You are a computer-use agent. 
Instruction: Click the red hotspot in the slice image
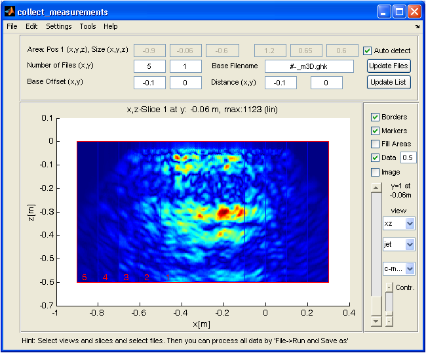click(223, 213)
